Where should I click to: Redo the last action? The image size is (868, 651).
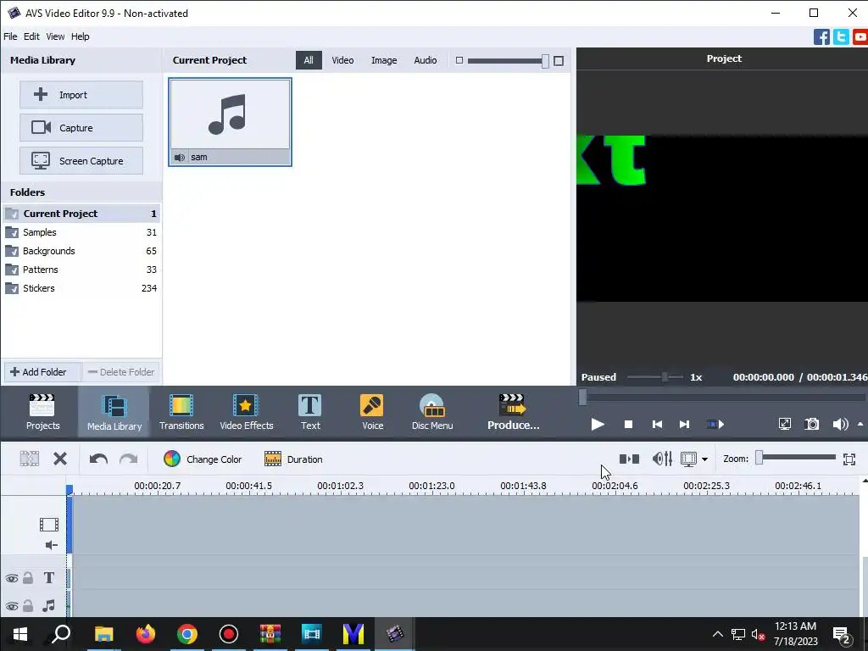tap(129, 459)
